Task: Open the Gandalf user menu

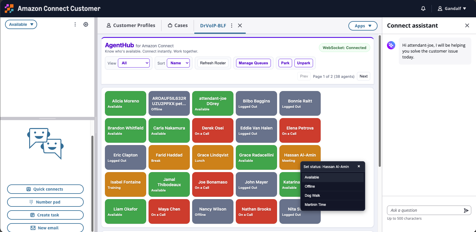Action: tap(452, 9)
